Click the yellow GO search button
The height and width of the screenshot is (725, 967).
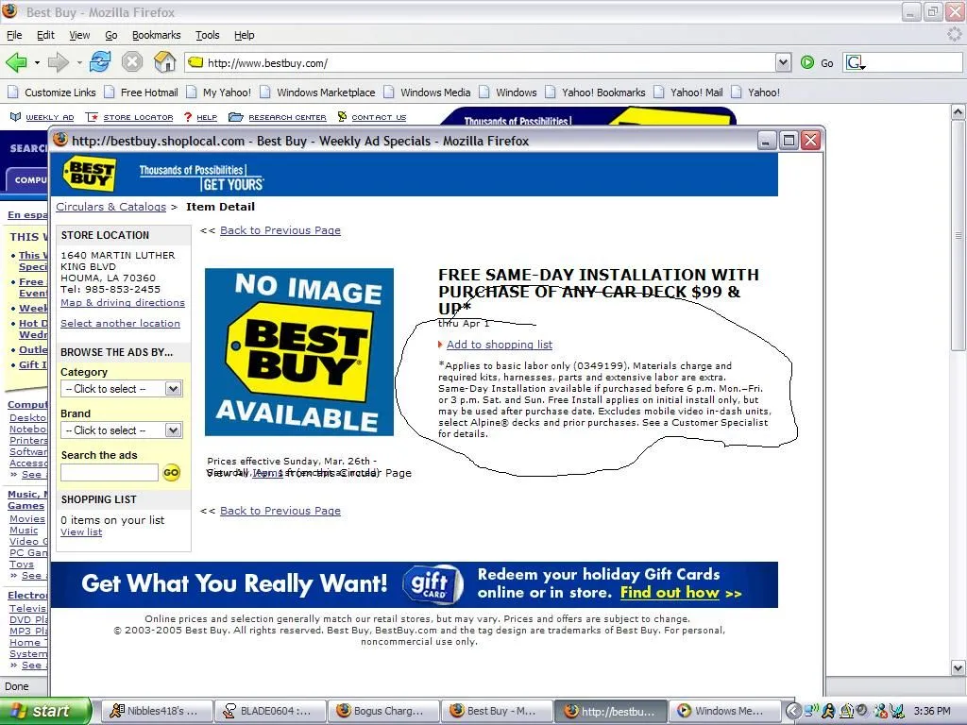[171, 473]
